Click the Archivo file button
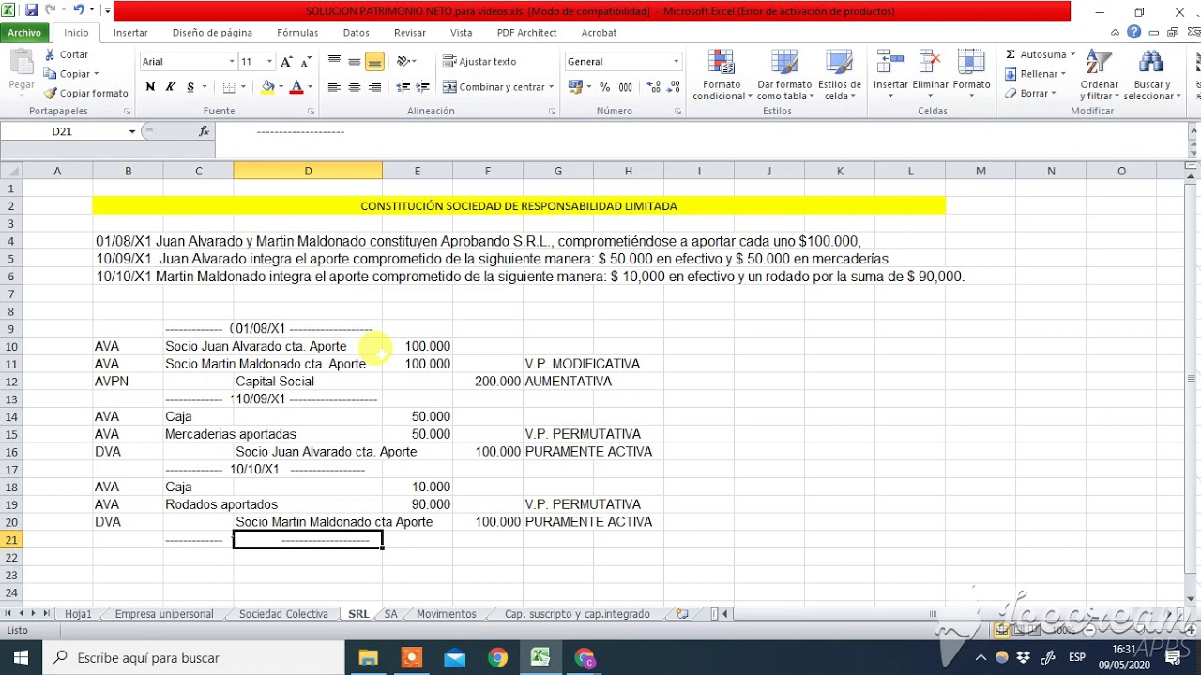 (x=24, y=32)
